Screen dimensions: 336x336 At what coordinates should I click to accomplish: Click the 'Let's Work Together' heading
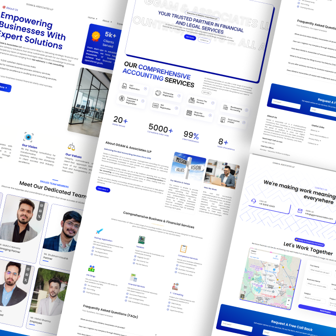pos(308,248)
